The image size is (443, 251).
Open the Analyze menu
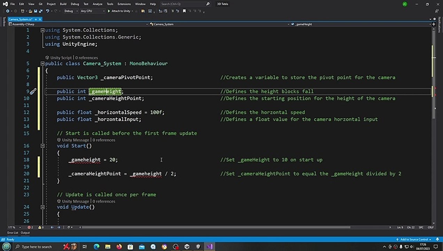tap(98, 4)
